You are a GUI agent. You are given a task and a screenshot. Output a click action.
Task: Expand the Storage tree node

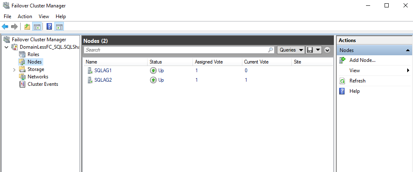(14, 69)
